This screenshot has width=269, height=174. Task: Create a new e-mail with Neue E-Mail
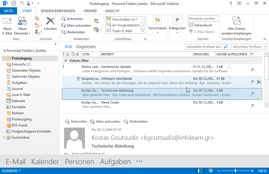click(x=7, y=26)
